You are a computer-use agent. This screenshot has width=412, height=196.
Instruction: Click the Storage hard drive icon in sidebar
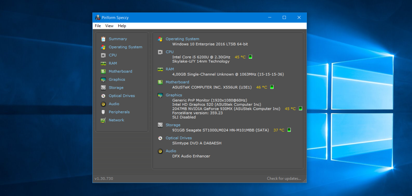tap(103, 88)
